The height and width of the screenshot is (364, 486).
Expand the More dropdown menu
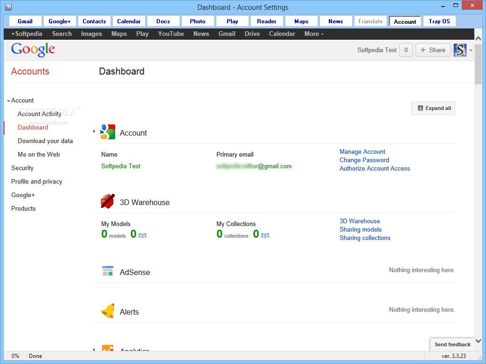click(314, 34)
